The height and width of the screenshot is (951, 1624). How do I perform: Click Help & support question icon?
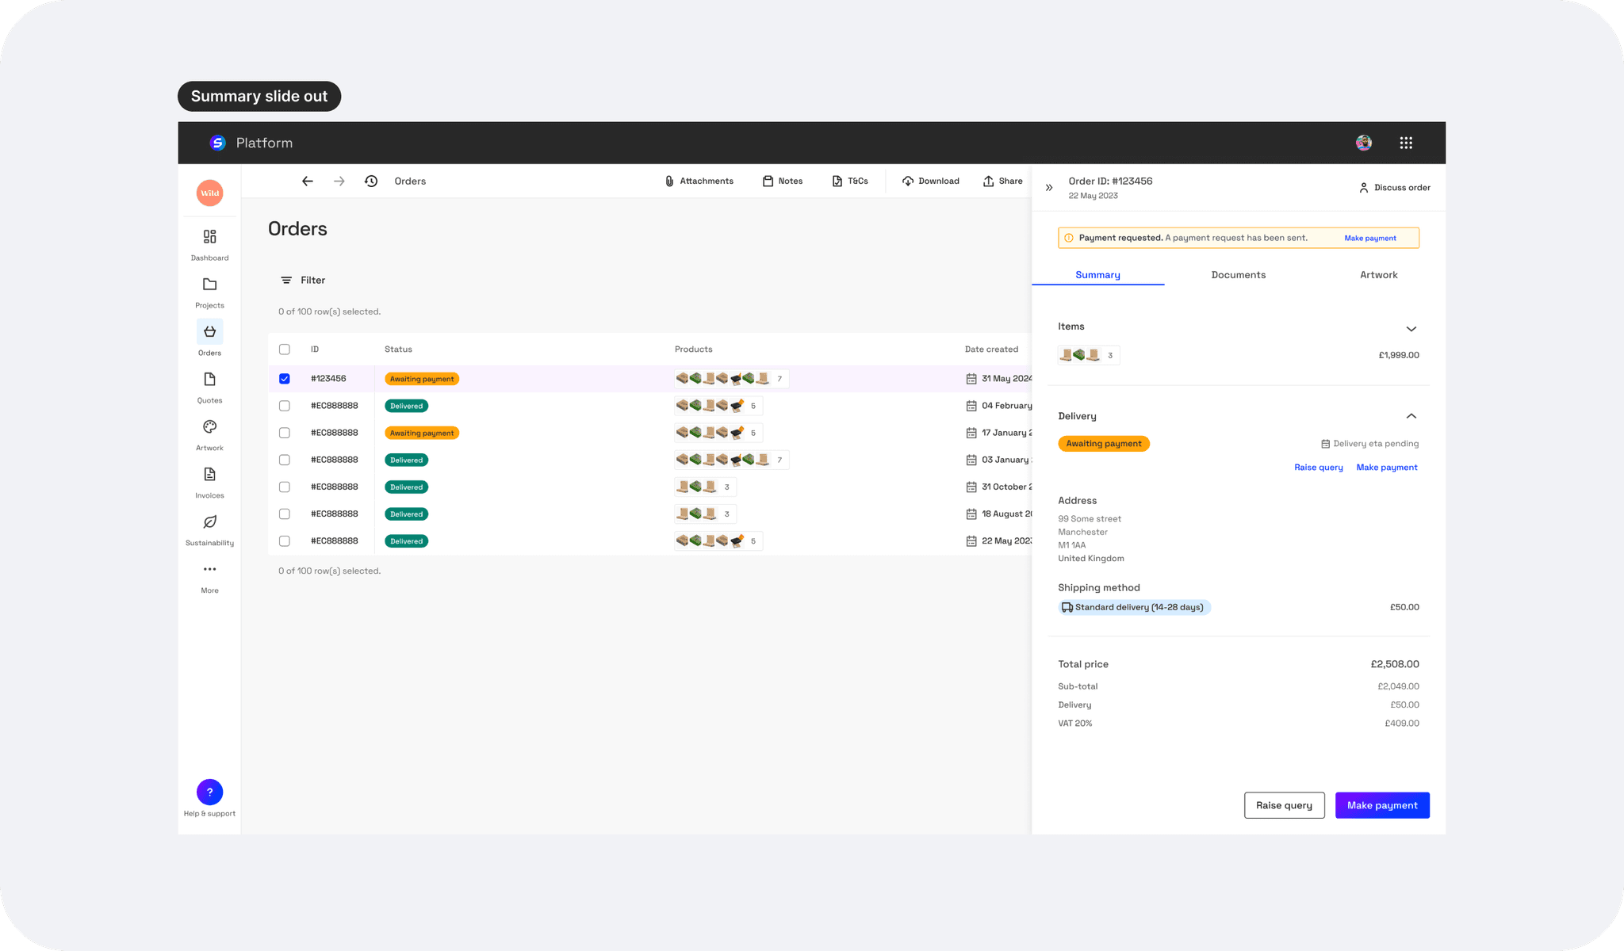209,792
